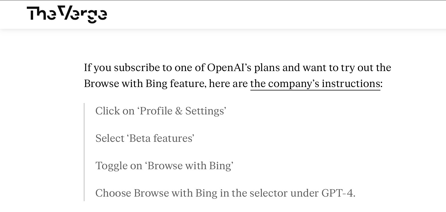The image size is (446, 212).
Task: Click the "Toggle on 'Browse with Bing'" line
Action: pyautogui.click(x=164, y=165)
